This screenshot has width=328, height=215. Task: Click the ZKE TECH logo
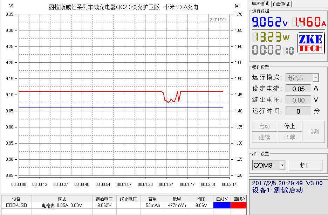tap(310, 43)
